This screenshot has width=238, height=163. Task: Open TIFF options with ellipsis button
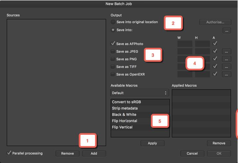click(227, 67)
